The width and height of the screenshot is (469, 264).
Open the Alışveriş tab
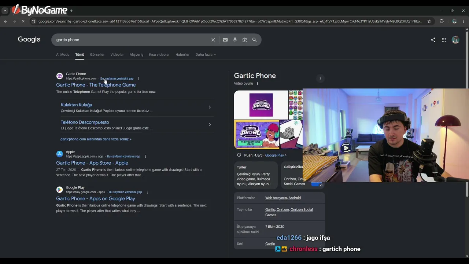pyautogui.click(x=136, y=55)
